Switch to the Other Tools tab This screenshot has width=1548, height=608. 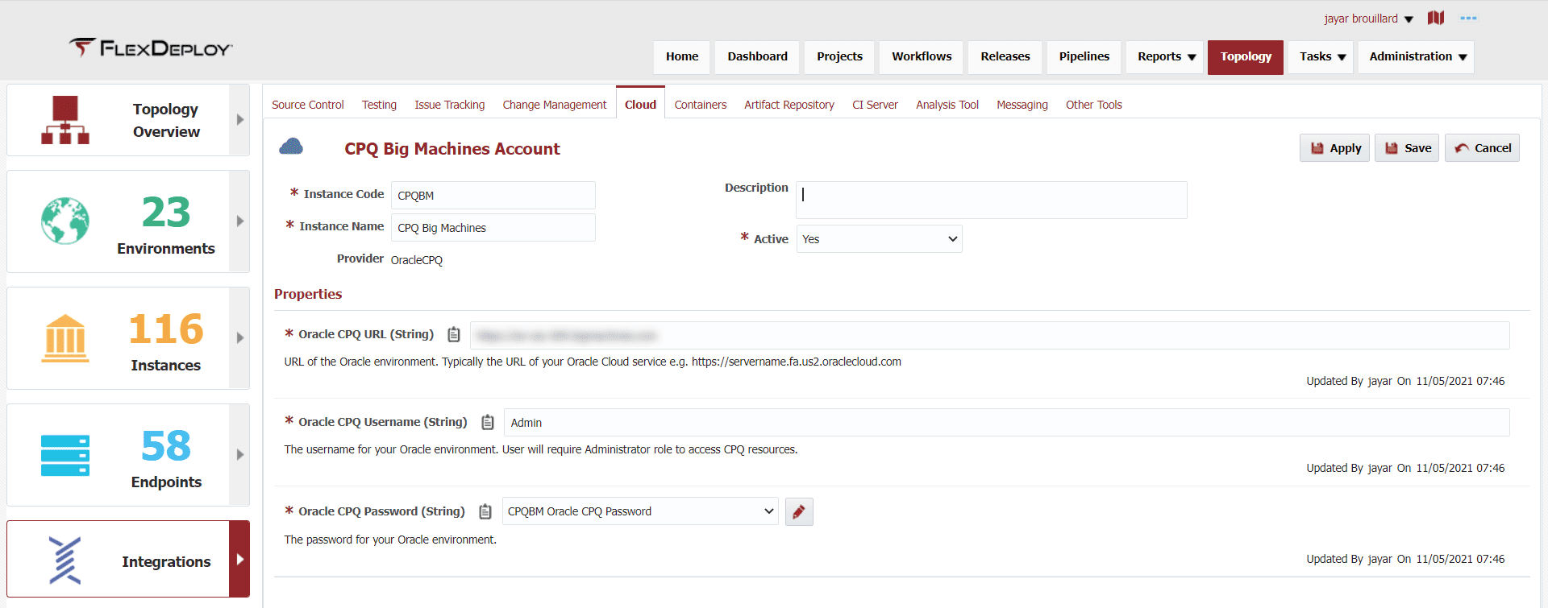[x=1094, y=105]
